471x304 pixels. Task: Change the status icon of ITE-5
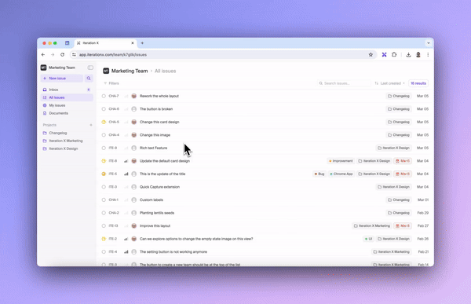pyautogui.click(x=104, y=174)
